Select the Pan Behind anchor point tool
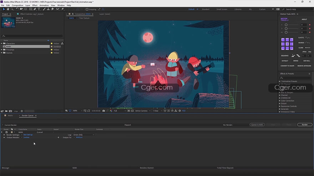Viewport: 314px width, 176px height. 25,9
